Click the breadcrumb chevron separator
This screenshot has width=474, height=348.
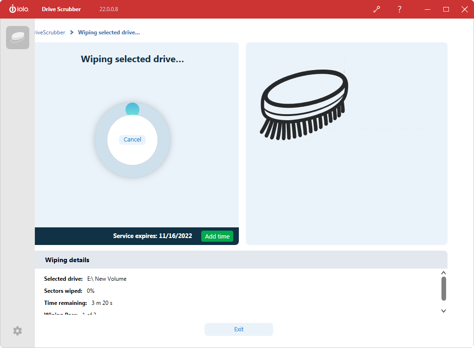72,32
